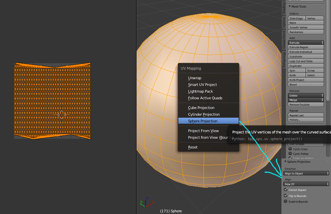Disable Clip to Bounds

click(286, 196)
